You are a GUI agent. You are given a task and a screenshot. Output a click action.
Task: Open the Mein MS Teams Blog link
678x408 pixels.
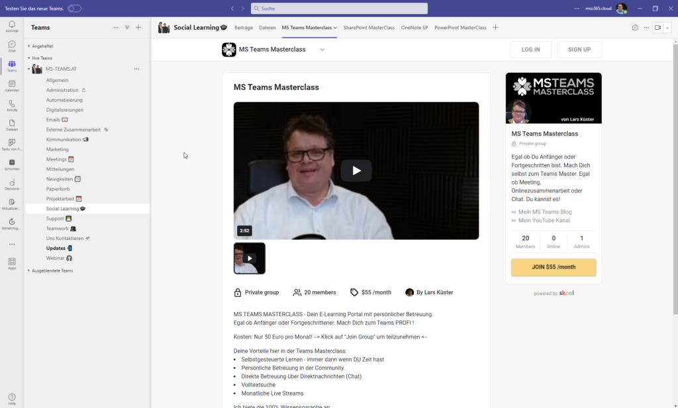[545, 212]
